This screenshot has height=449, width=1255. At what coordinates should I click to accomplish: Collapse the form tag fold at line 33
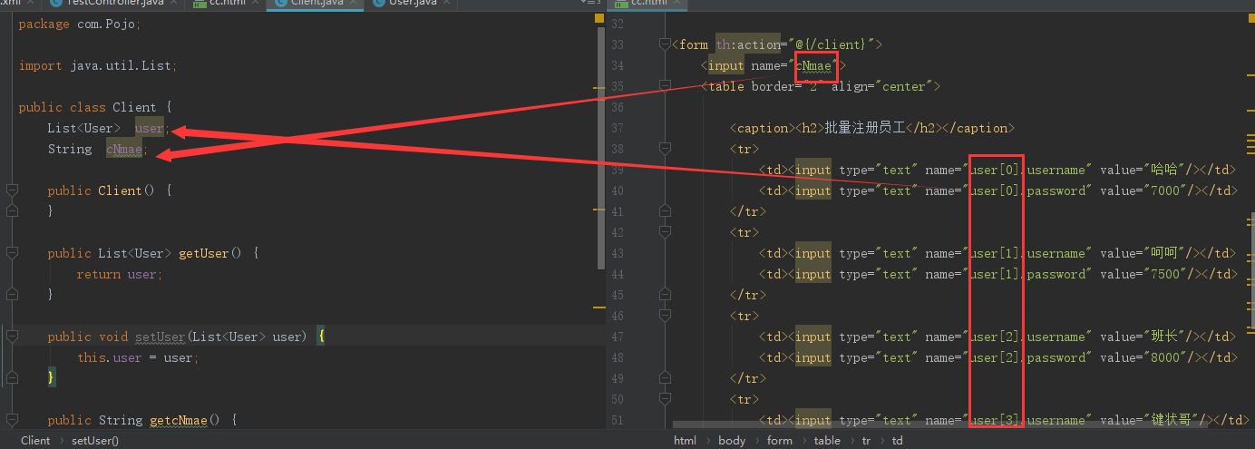coord(665,44)
